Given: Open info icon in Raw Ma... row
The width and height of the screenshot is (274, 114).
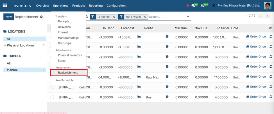Looking at the screenshot, I should (x=167, y=77).
